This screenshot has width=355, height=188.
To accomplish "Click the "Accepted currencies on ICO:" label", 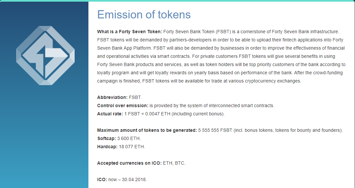I will pyautogui.click(x=129, y=163).
